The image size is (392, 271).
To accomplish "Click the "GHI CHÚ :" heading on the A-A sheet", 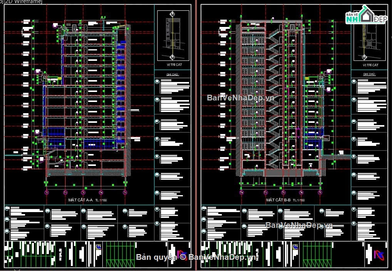I will 173,75.
